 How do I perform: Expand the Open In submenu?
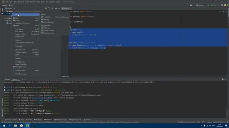click(x=26, y=58)
